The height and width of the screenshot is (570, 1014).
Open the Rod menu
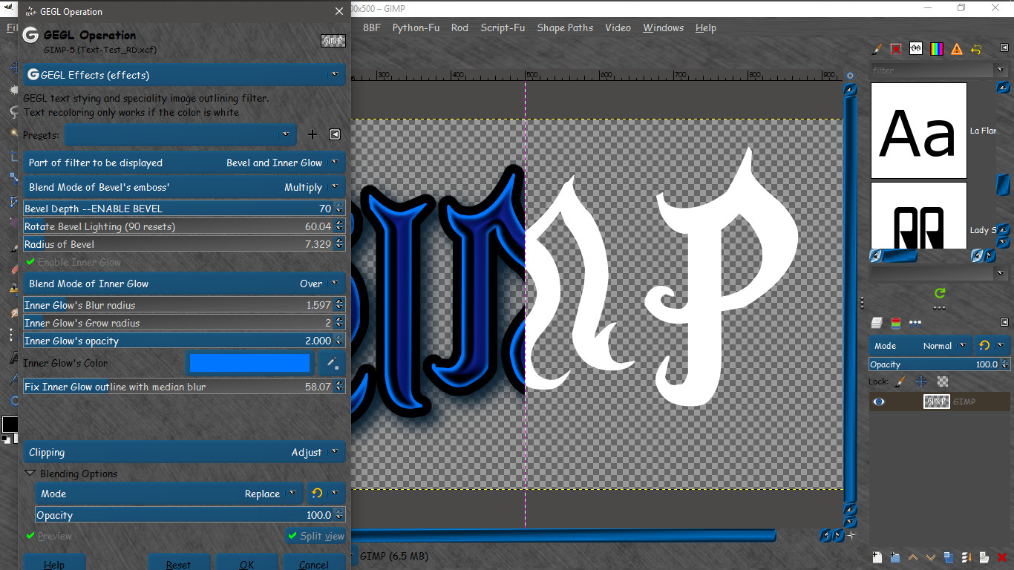(x=459, y=27)
